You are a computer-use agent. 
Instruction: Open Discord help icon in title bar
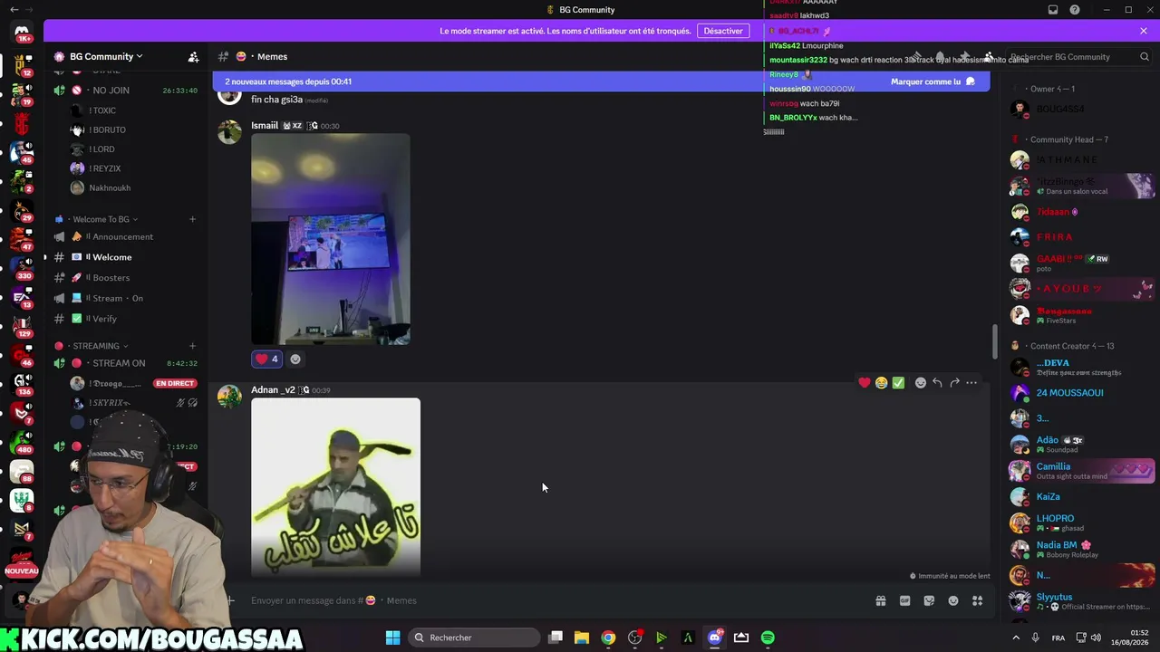pyautogui.click(x=1075, y=10)
